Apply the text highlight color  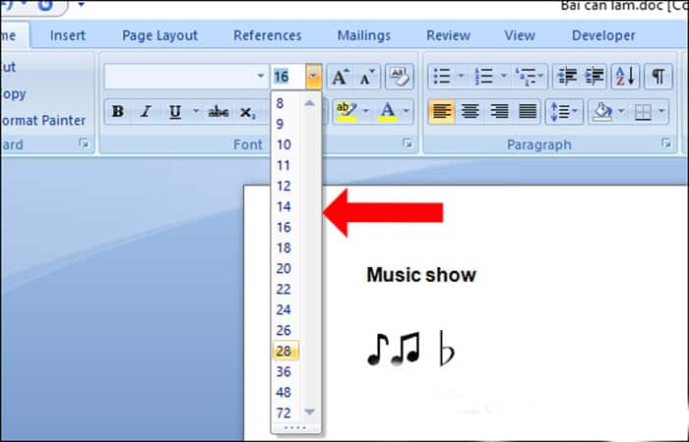click(x=346, y=112)
